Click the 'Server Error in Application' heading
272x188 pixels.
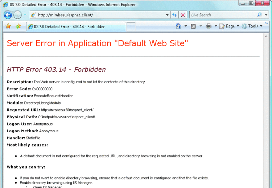[98, 43]
